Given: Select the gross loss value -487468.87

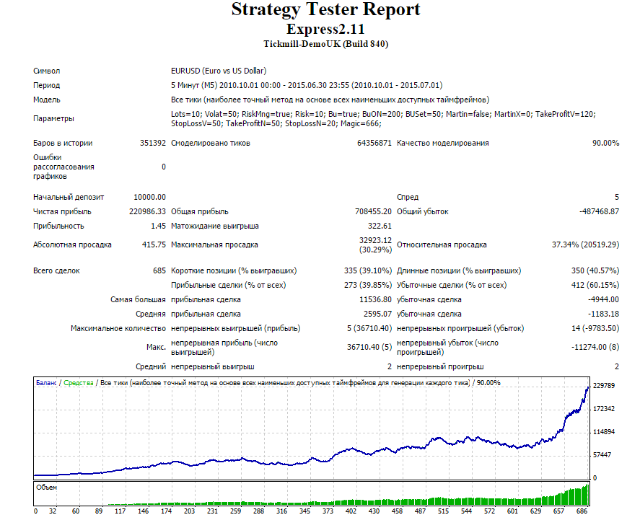Looking at the screenshot, I should pos(599,211).
